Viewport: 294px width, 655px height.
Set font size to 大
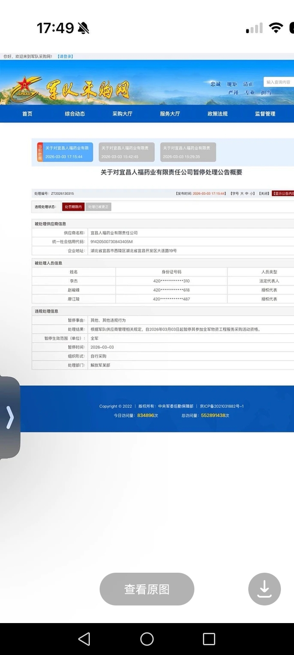point(242,194)
